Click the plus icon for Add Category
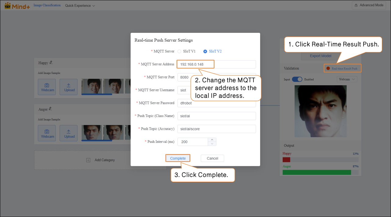 point(88,160)
